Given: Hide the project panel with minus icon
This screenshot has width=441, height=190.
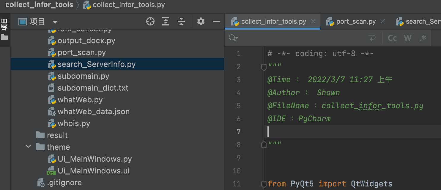Looking at the screenshot, I should click(x=216, y=21).
